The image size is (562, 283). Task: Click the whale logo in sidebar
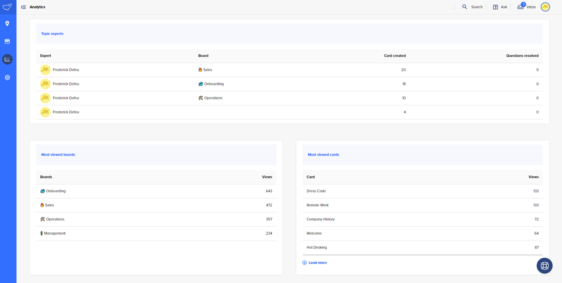[x=8, y=7]
